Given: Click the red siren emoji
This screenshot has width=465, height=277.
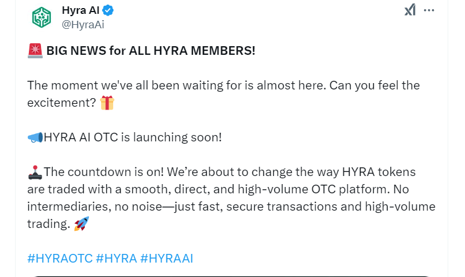Looking at the screenshot, I should tap(35, 51).
